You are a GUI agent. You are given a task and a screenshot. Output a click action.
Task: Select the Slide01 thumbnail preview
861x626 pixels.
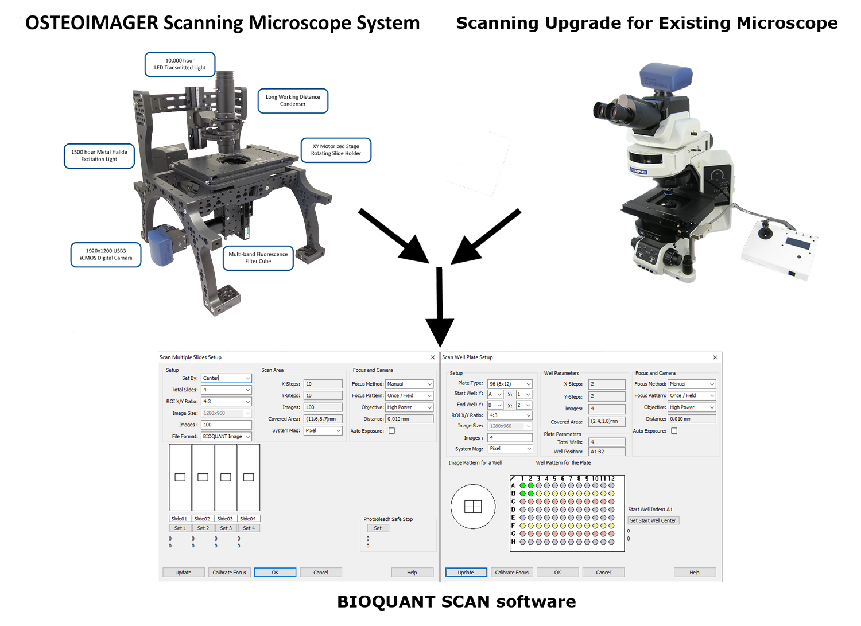pos(180,477)
